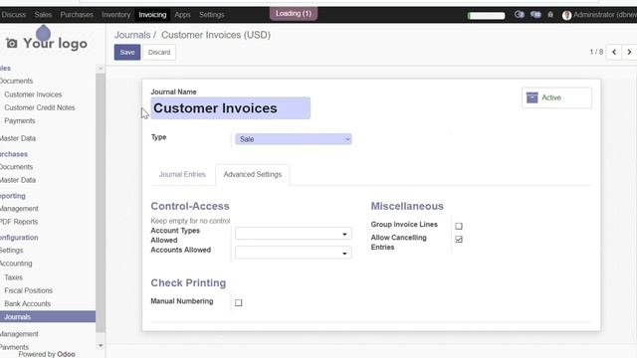Screen dimensions: 637x358
Task: Open Taxes in sidebar
Action: (x=13, y=277)
